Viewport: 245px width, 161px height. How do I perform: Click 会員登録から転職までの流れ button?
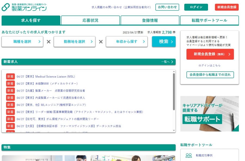(210, 75)
